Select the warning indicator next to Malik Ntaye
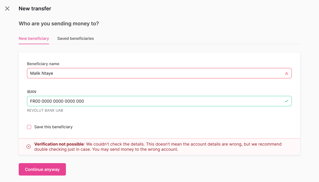 (x=287, y=73)
